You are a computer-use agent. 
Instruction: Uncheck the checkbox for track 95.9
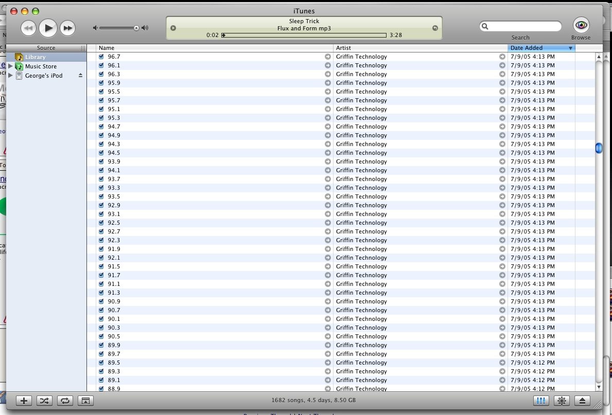pyautogui.click(x=101, y=83)
